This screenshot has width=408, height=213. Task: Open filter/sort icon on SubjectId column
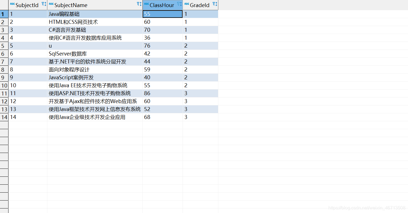[44, 4]
